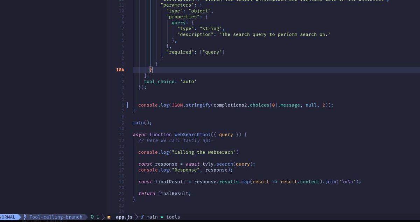Click the "description": "The search query line
This screenshot has height=222, width=420.
pyautogui.click(x=254, y=34)
